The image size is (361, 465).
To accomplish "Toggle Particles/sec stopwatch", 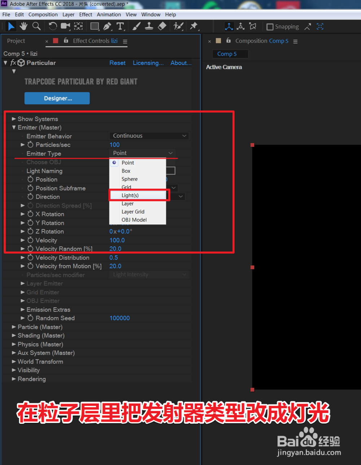I will 30,145.
